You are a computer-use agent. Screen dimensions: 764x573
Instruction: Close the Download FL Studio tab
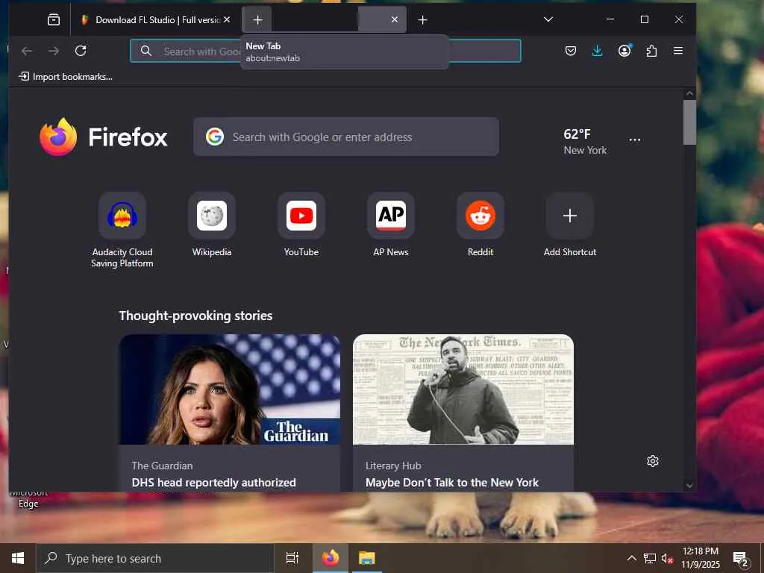[x=227, y=19]
